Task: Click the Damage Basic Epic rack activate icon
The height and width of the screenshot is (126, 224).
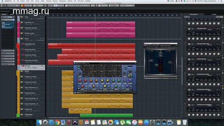Action: (x=189, y=44)
